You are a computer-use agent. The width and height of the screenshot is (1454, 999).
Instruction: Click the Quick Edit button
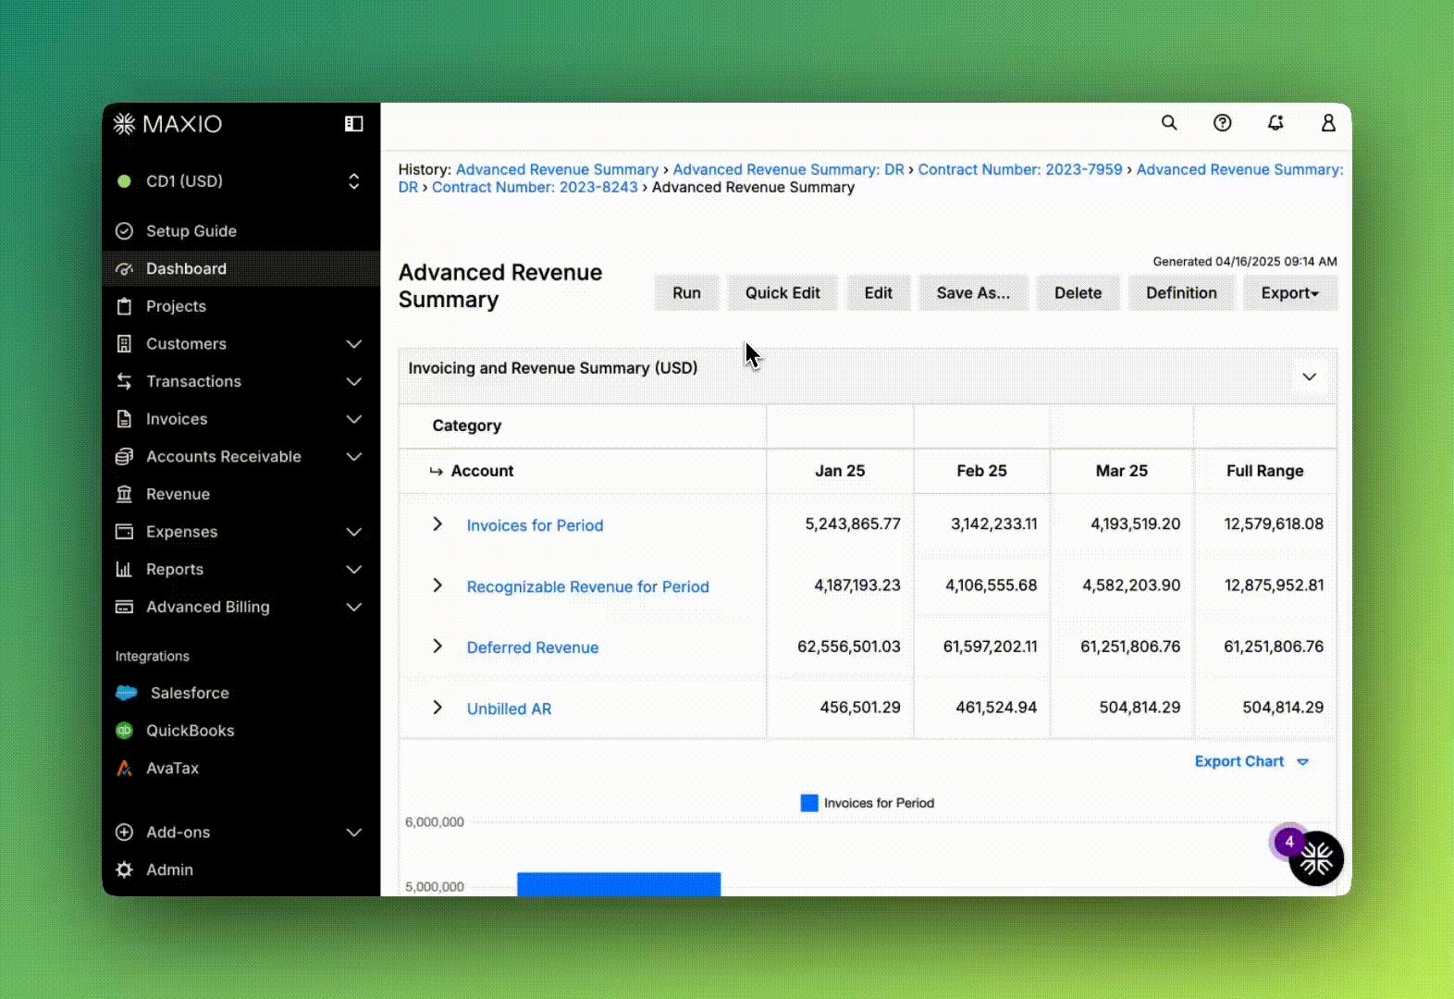782,293
